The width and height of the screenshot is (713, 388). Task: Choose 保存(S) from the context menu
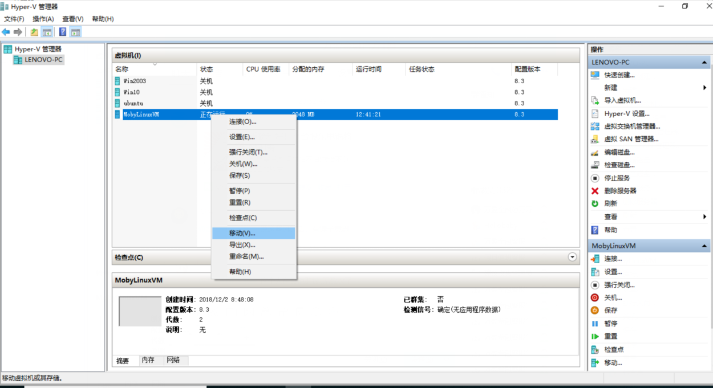coord(254,175)
